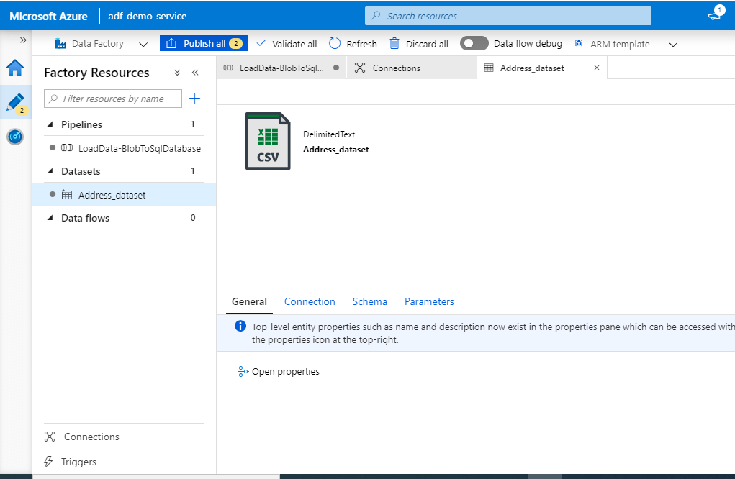Click table icon beside Address_dataset tree item
The image size is (735, 479).
[x=67, y=195]
